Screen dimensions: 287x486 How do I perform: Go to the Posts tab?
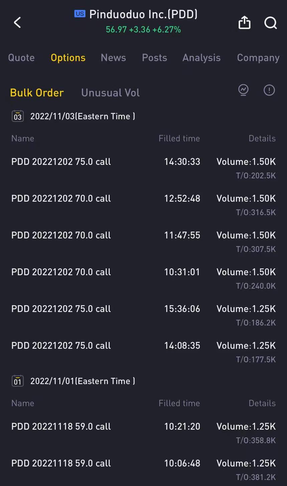click(154, 58)
